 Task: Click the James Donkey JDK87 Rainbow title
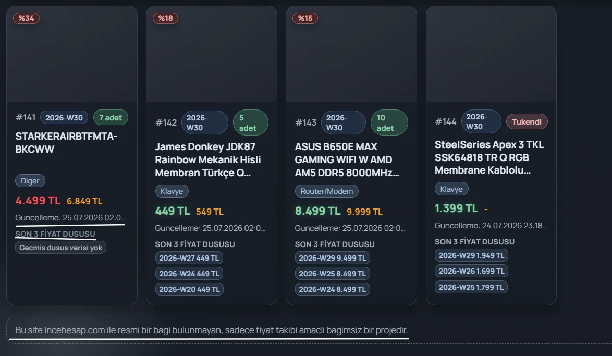207,159
